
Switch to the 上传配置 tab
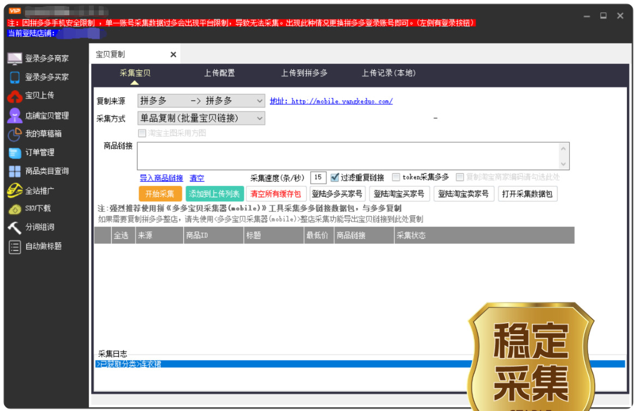click(219, 73)
